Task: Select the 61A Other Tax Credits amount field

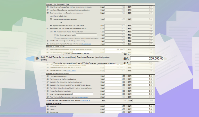Action: coord(115,94)
